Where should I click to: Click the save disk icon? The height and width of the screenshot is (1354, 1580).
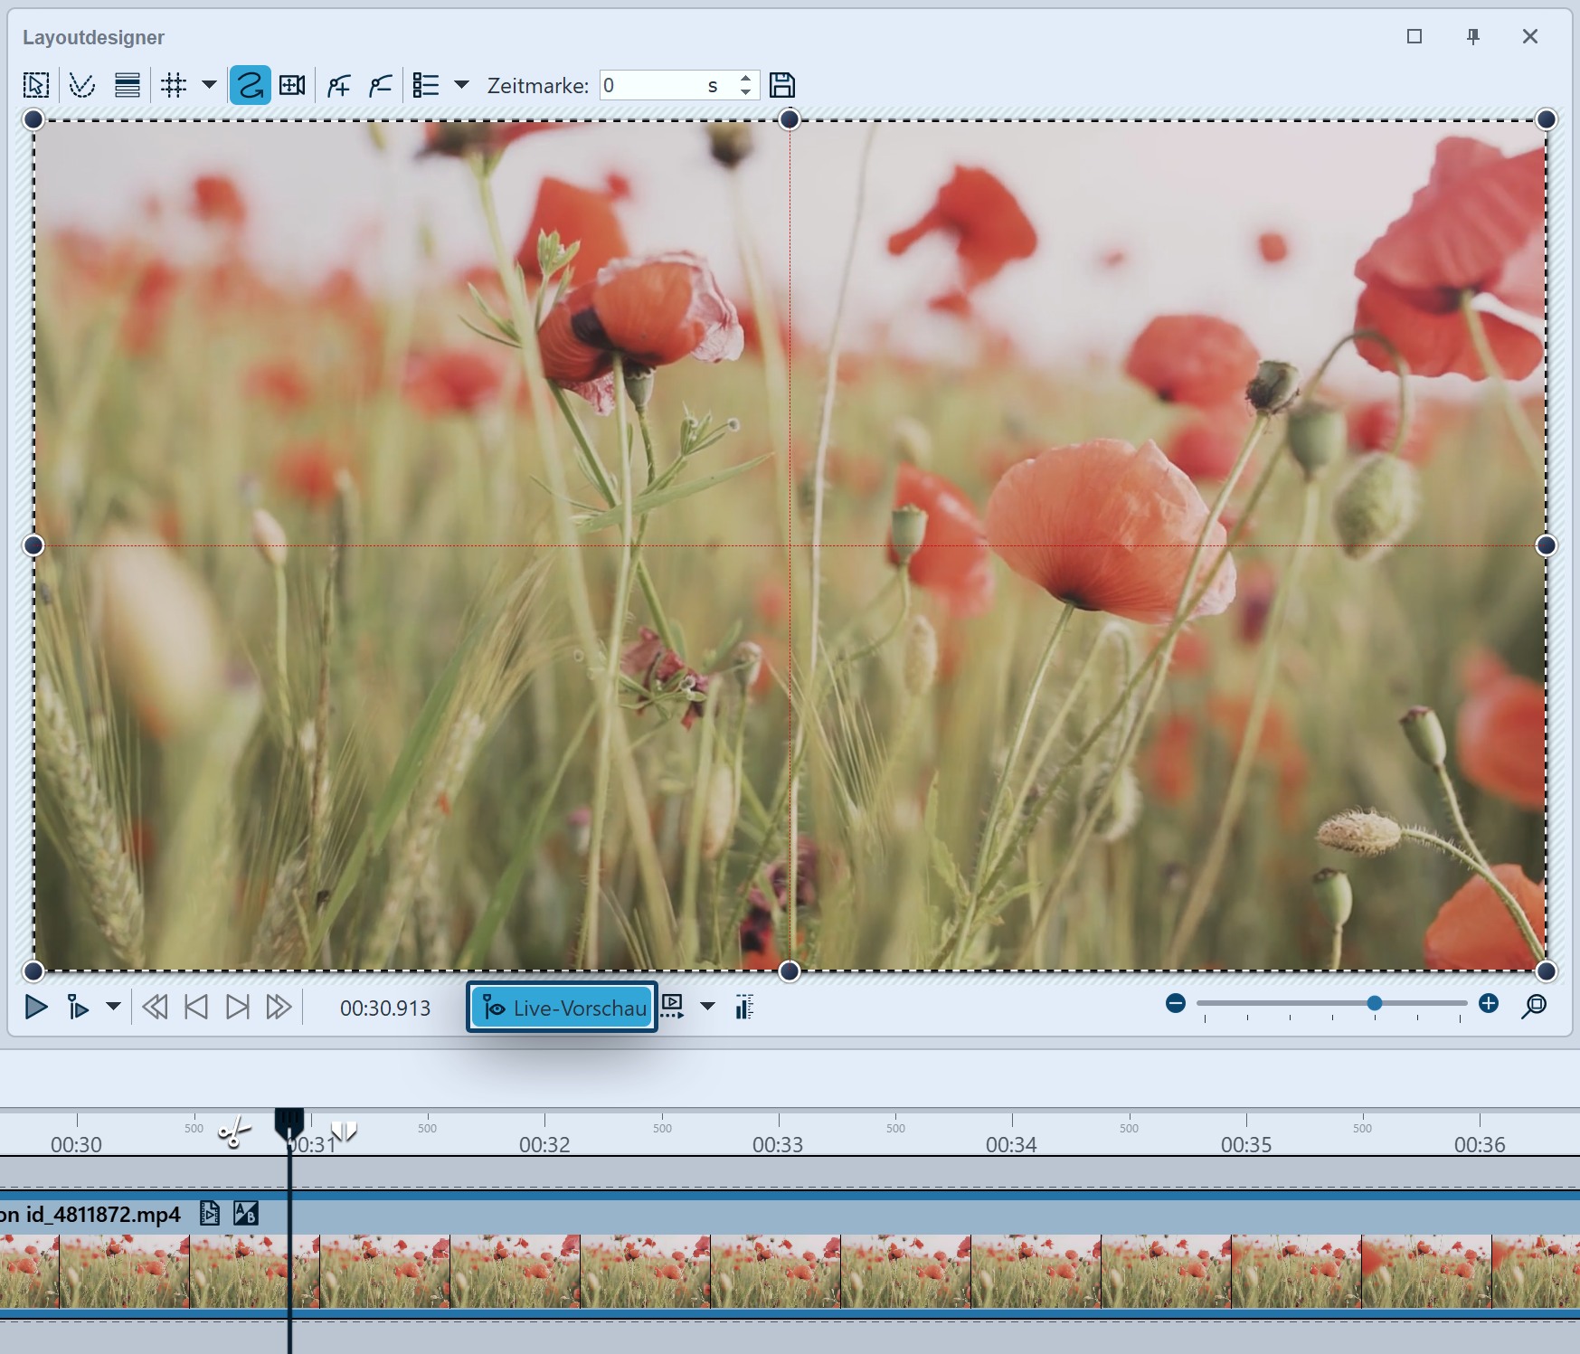tap(782, 86)
